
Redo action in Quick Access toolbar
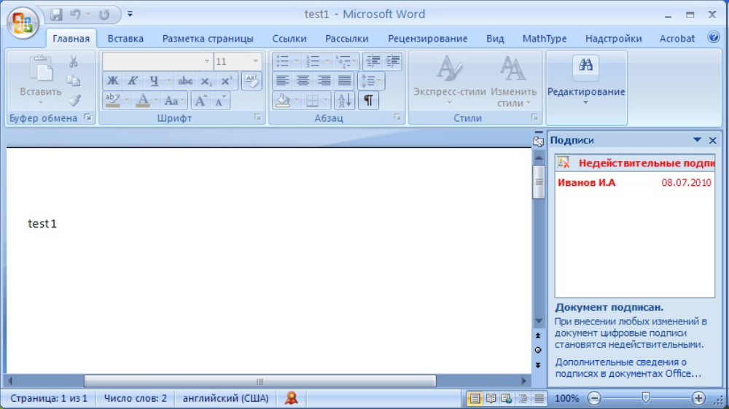click(x=104, y=15)
